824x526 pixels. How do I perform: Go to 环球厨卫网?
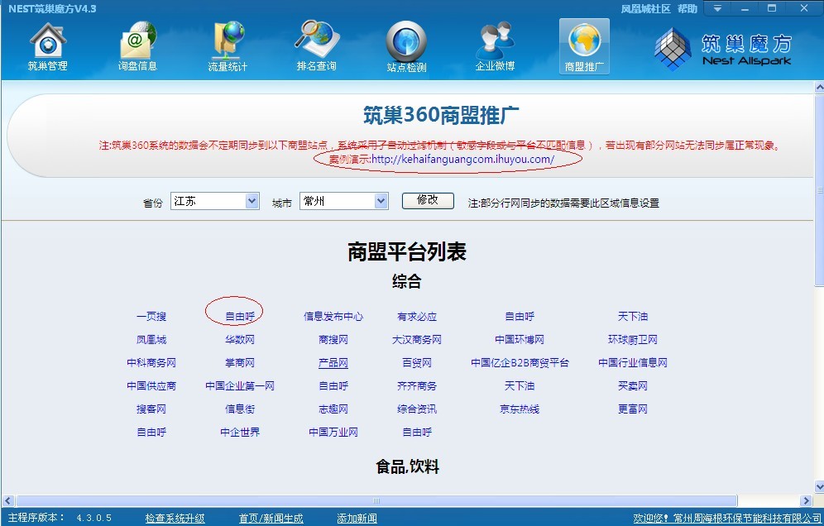633,339
